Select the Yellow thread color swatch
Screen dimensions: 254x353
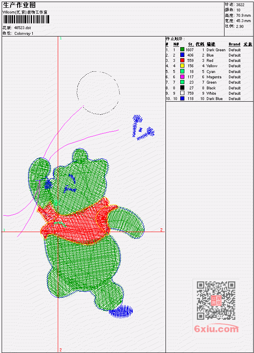[x=182, y=66]
